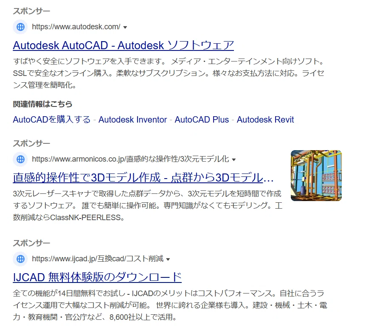Click the ijcad.jp/互換cad/コスト削減 URL text

point(98,258)
